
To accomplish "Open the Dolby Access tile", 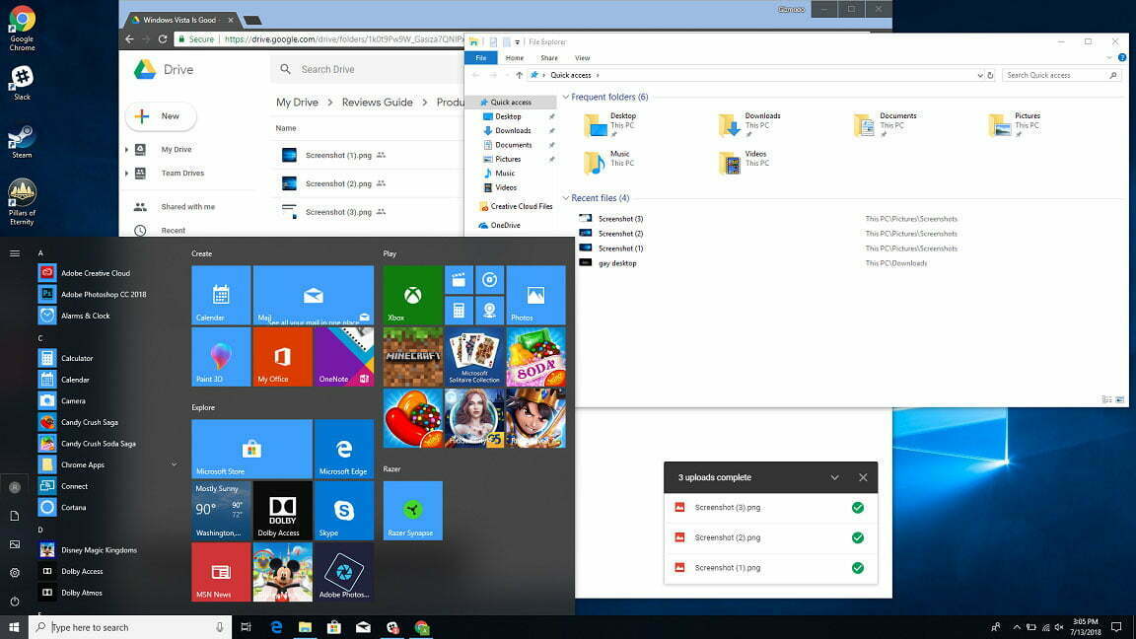I will tap(283, 510).
